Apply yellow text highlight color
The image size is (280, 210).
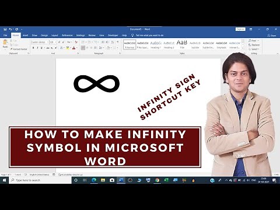[68, 48]
